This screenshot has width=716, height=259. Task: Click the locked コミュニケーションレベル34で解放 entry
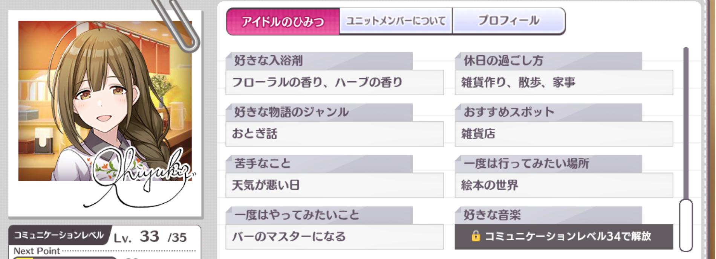(564, 236)
